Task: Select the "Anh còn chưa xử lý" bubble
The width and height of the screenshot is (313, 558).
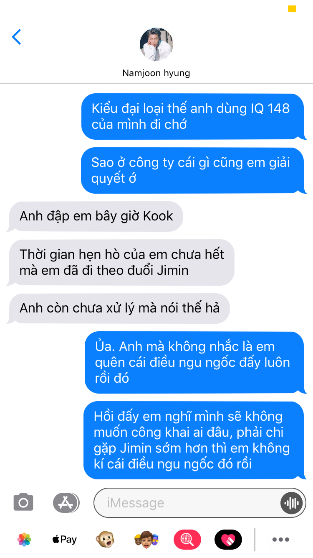Action: point(118,308)
